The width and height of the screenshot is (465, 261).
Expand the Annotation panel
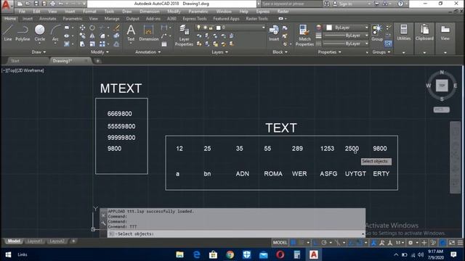pos(147,52)
